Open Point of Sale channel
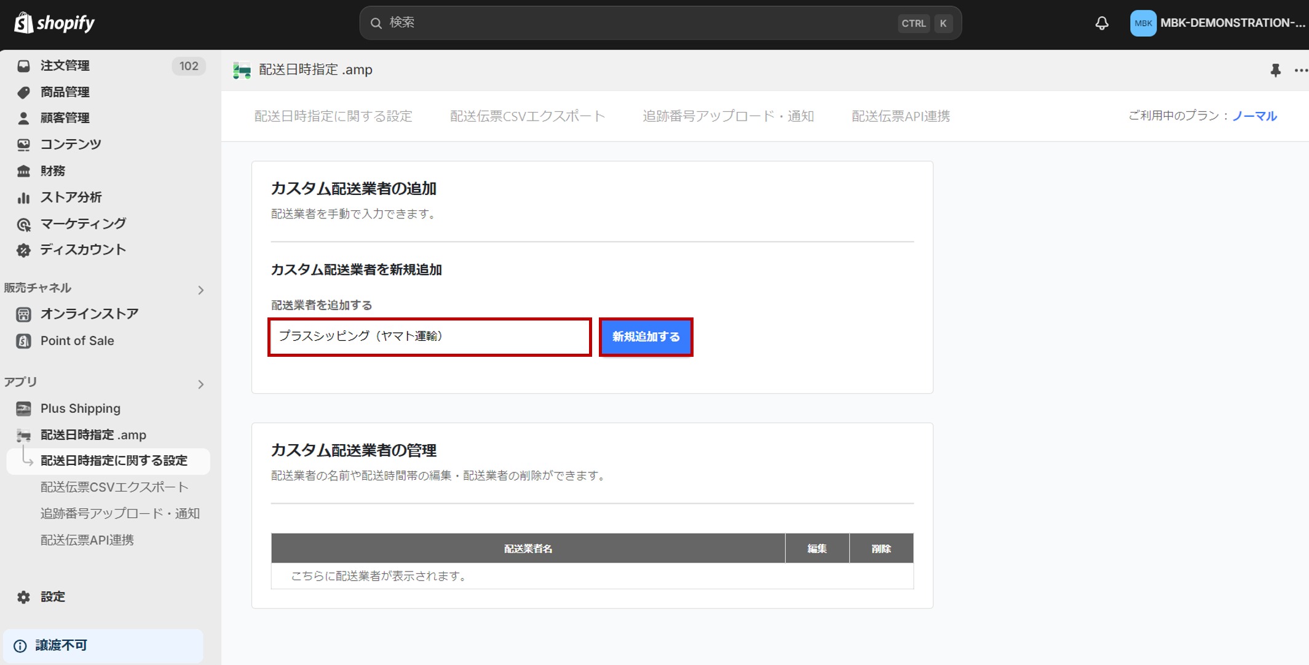 point(77,341)
